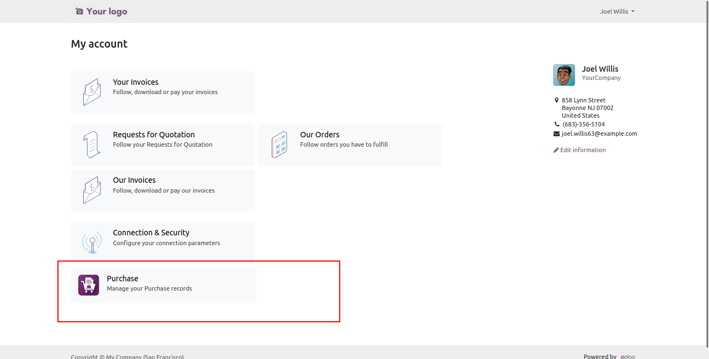Select the Purchase title text
This screenshot has height=359, width=709.
[123, 279]
